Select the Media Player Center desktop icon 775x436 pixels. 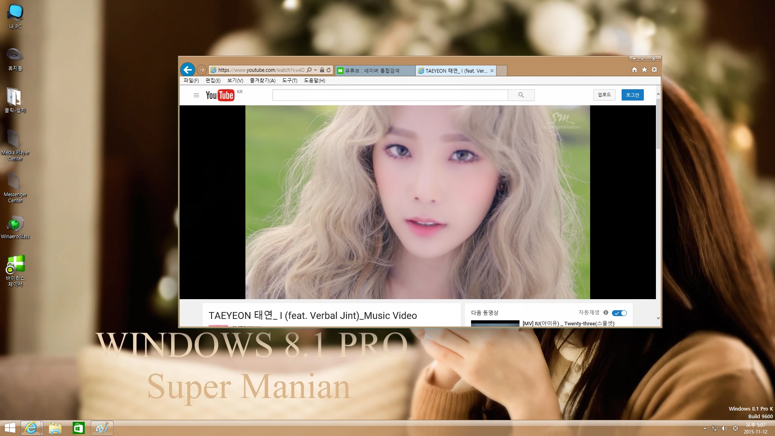[x=15, y=145]
